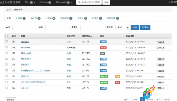The width and height of the screenshot is (177, 101).
Task: Click the blue 查询 button in filter row
Action: [135, 27]
